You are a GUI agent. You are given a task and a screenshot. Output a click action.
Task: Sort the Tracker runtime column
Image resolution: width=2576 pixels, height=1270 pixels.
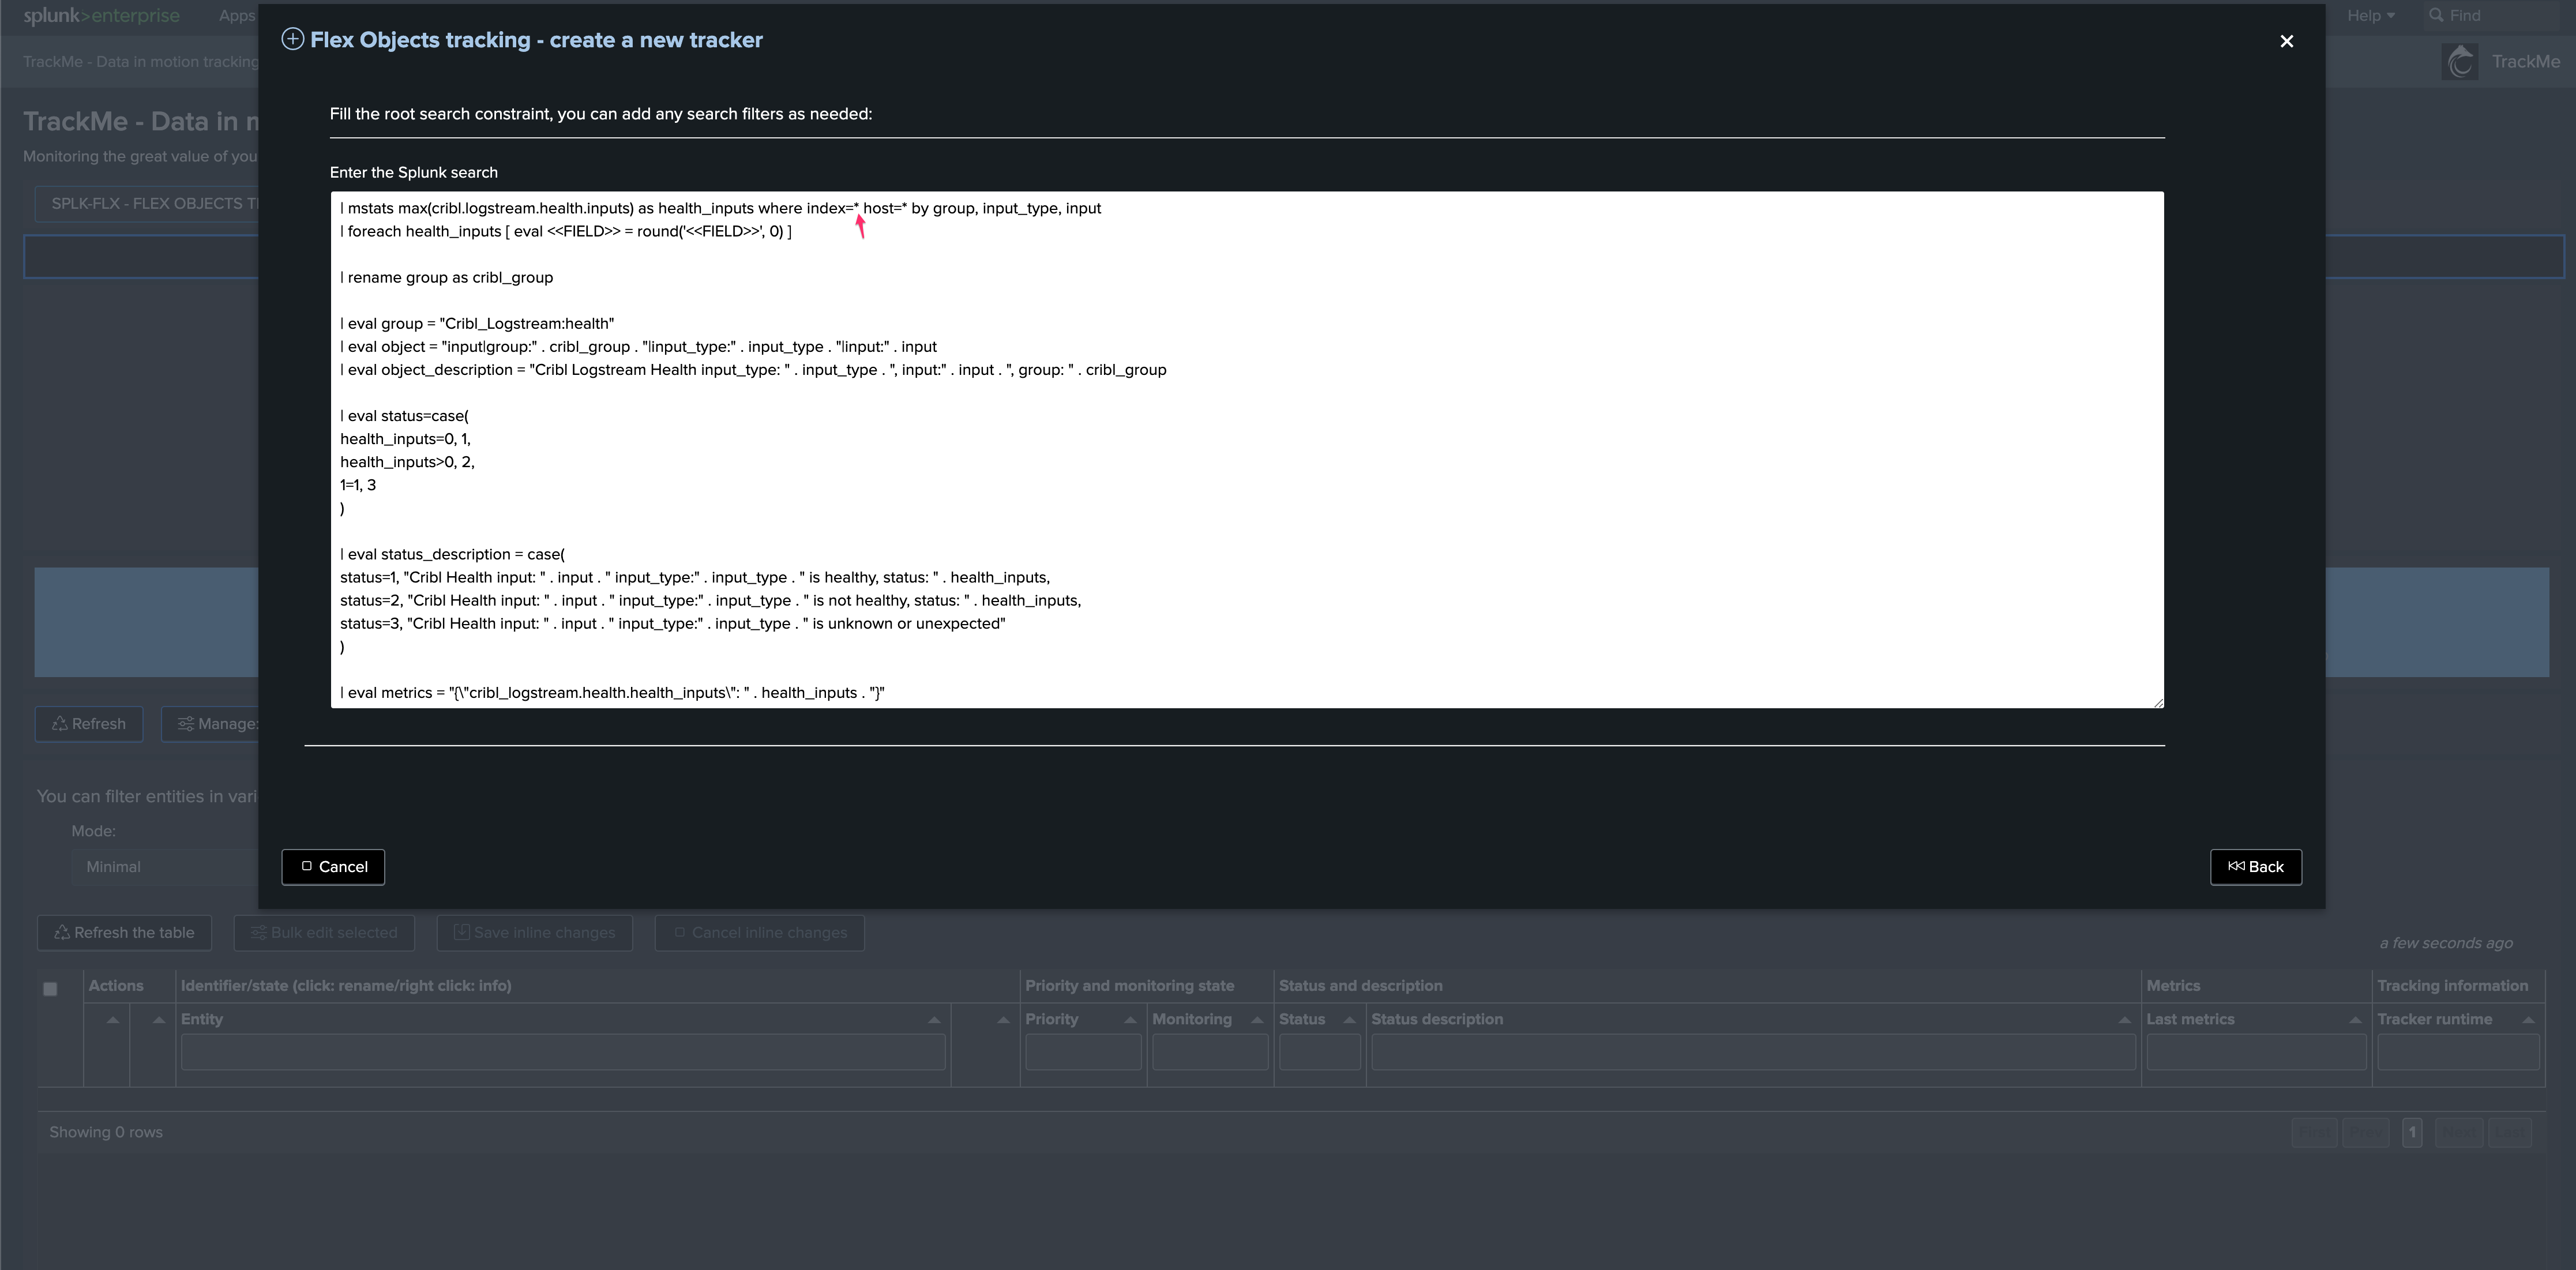coord(2528,1019)
